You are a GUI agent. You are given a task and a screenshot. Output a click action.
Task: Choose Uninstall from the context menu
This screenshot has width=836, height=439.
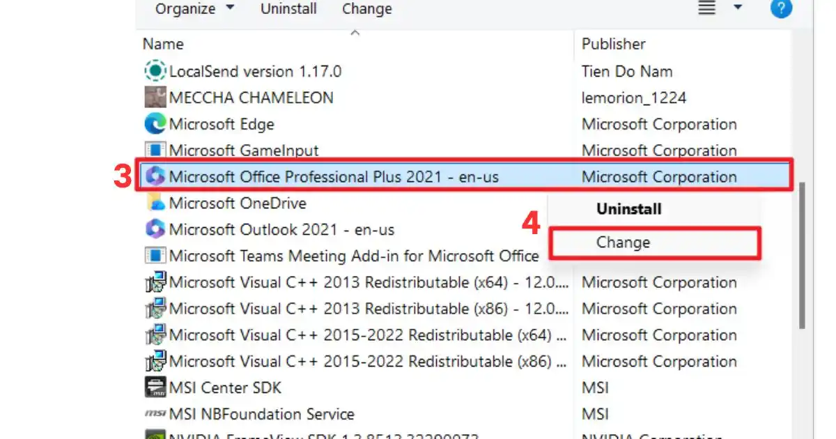628,209
